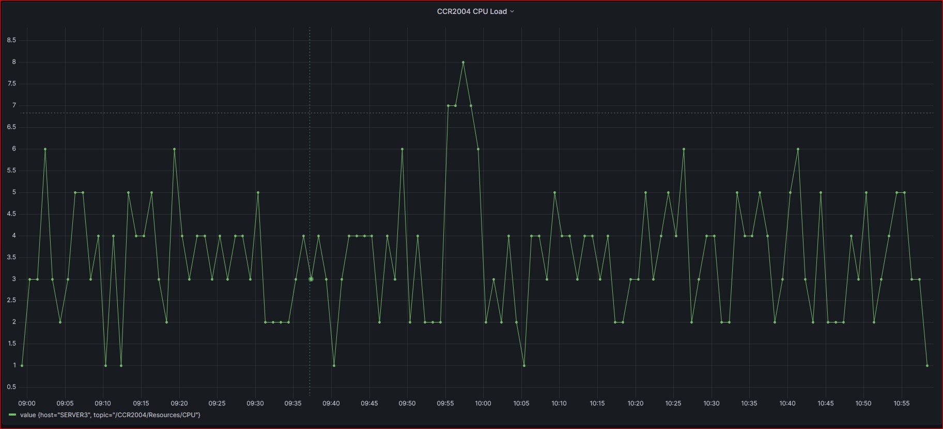Click the x-axis time label 09:05
Screen dimensions: 943x429
tap(65, 403)
